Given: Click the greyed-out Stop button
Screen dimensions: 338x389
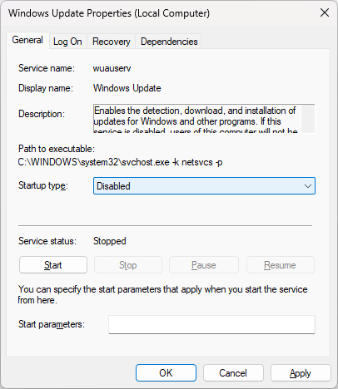Looking at the screenshot, I should (x=128, y=265).
